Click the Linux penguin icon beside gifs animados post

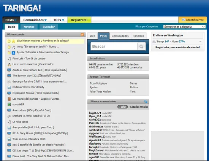point(9,64)
